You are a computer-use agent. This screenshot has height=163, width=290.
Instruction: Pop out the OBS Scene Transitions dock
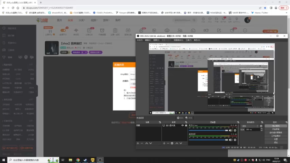pos(262,122)
